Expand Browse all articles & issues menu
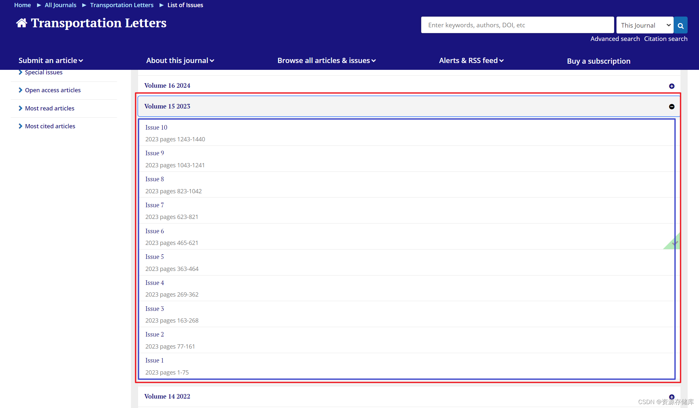 pos(327,61)
